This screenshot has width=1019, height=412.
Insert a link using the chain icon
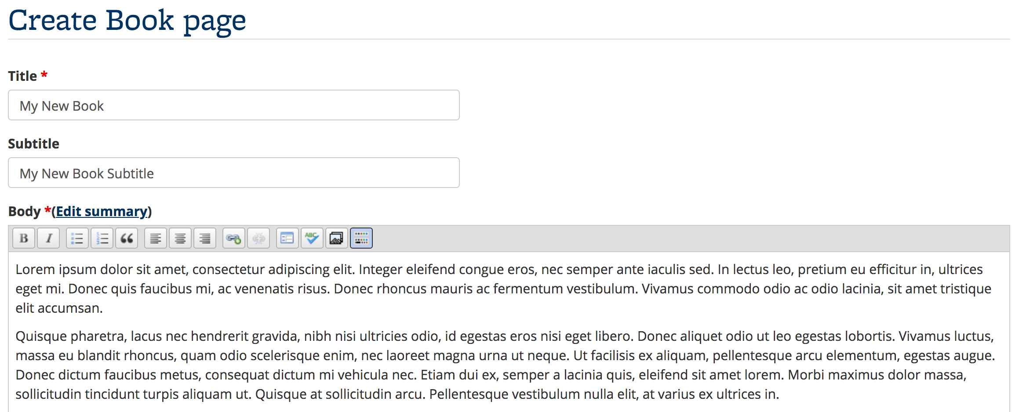pos(234,238)
